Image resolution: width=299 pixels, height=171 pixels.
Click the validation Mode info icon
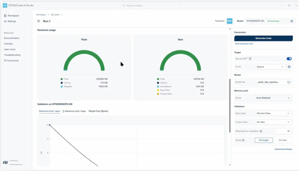243,140
